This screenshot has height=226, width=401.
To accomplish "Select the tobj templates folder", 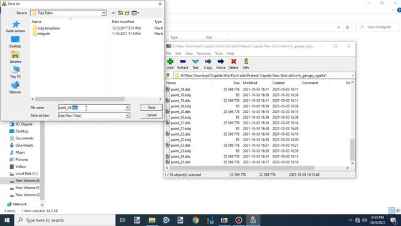I will (x=46, y=28).
